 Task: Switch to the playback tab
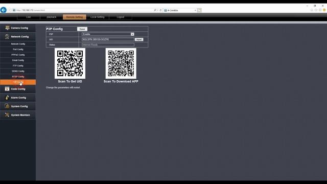[x=52, y=17]
